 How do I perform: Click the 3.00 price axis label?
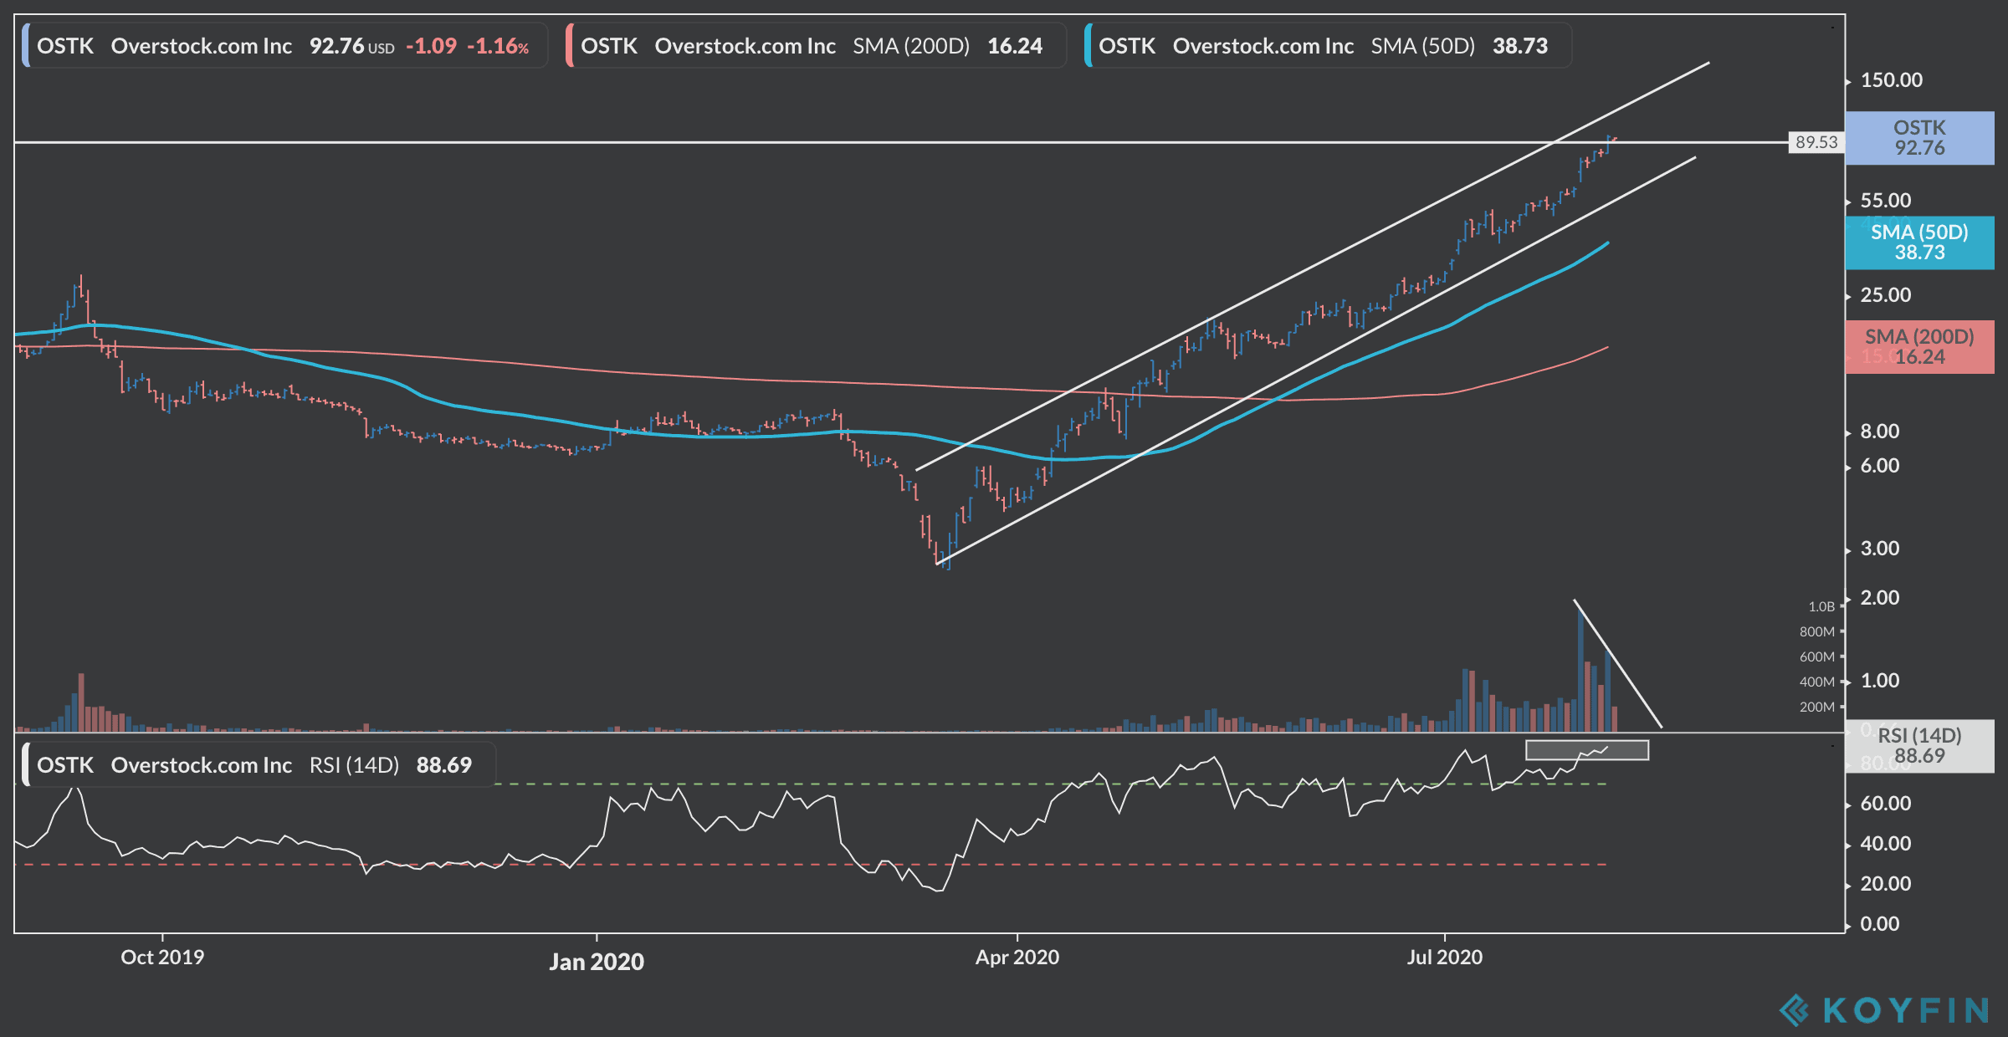coord(1879,549)
